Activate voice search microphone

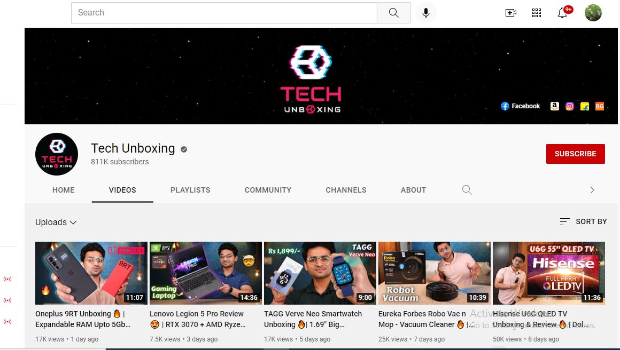(x=426, y=13)
